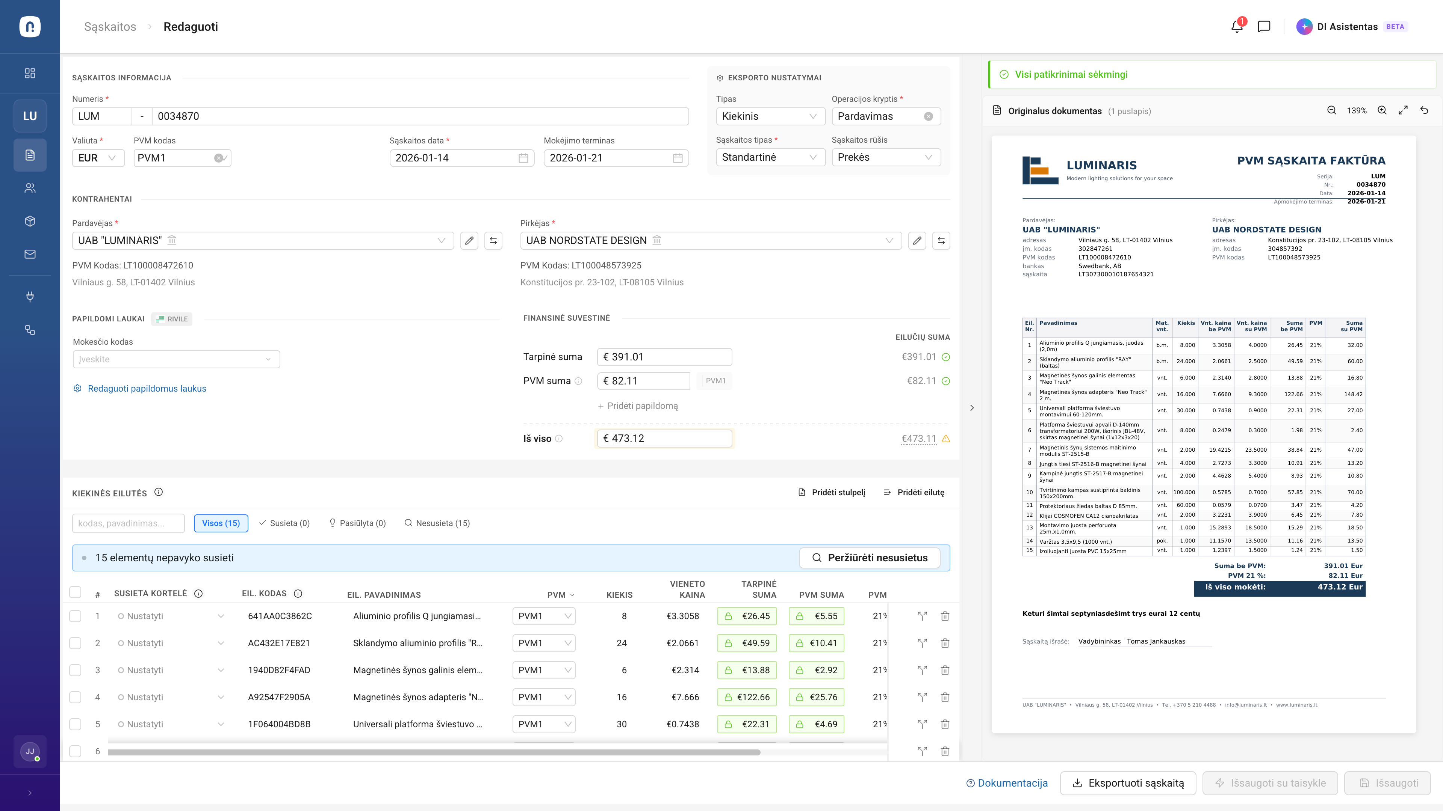The width and height of the screenshot is (1443, 811).
Task: Tick checkbox for row 6
Action: click(x=75, y=751)
